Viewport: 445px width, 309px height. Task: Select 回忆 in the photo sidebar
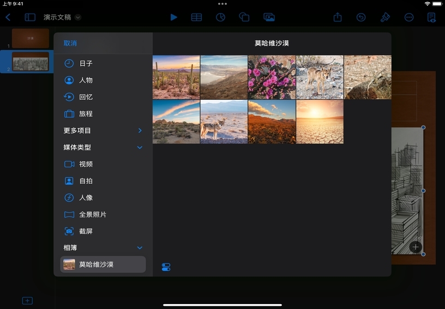86,97
